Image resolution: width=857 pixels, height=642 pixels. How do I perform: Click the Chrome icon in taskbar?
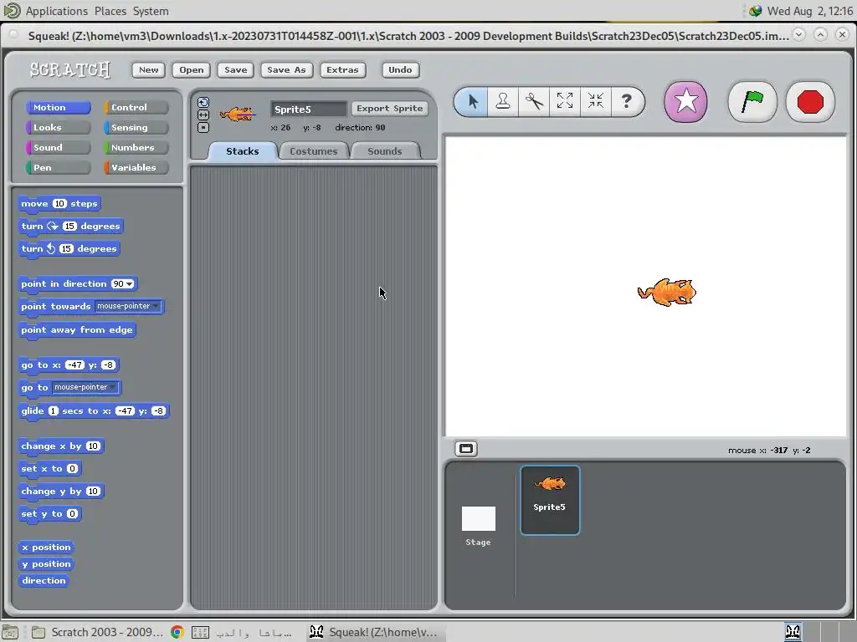[x=177, y=632]
